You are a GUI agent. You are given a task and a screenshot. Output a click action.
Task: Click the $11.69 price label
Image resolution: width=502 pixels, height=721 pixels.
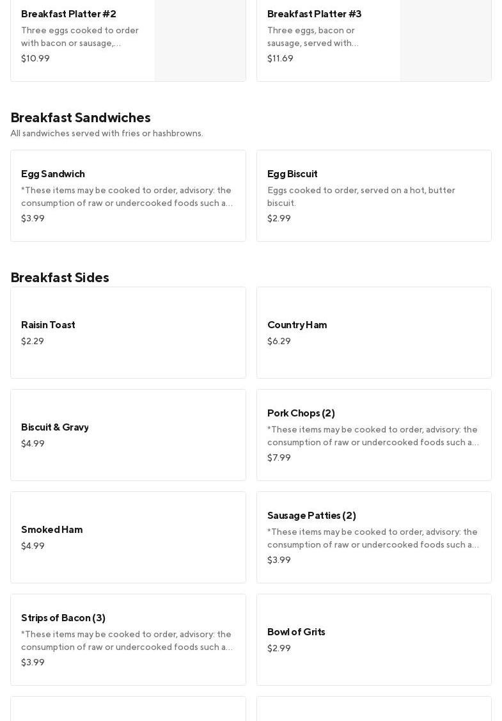[x=280, y=59]
